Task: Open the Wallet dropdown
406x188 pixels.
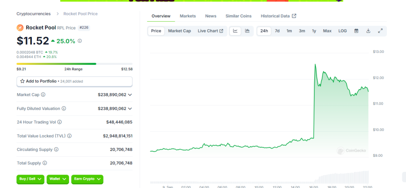Action: (x=58, y=179)
